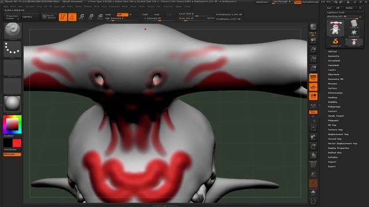Expand the Deformation subpalette
This screenshot has height=207, width=369.
click(x=336, y=93)
